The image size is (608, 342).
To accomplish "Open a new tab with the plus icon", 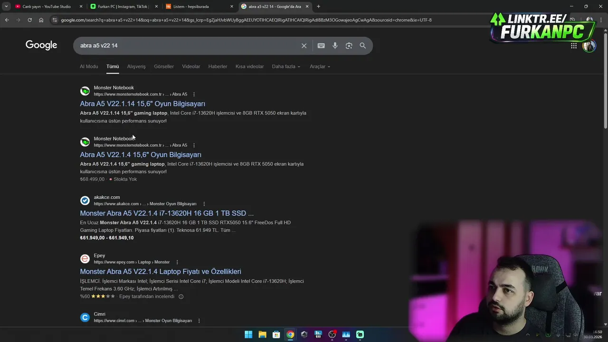I will [318, 7].
